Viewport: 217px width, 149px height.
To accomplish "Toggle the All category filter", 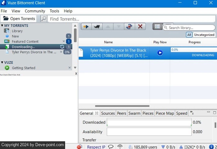I will coord(189,35).
